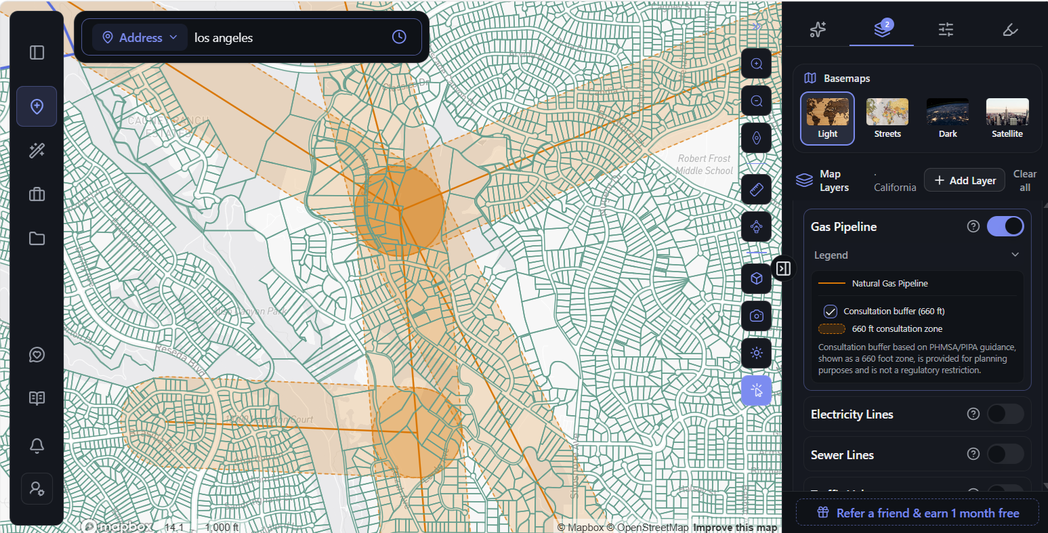The height and width of the screenshot is (533, 1048).
Task: Select the Satellite basemap
Action: [1007, 119]
